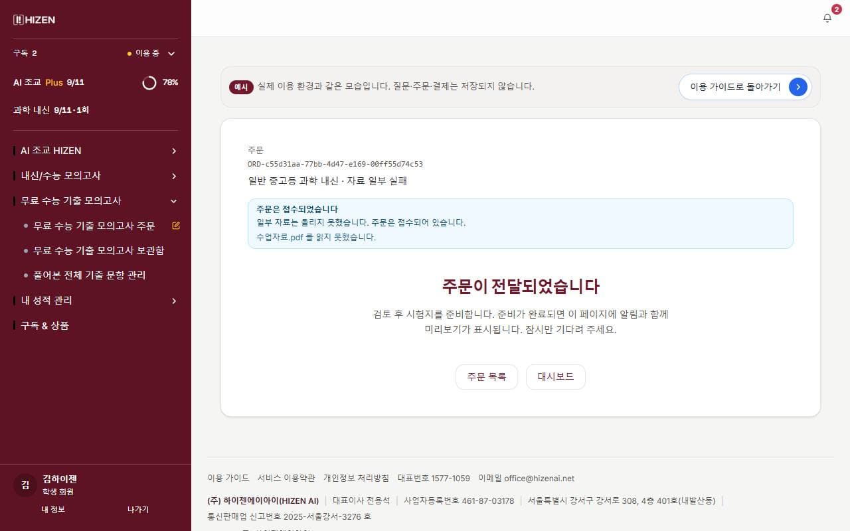Click the 대시보드 button
Viewport: 850px width, 531px height.
click(x=556, y=377)
